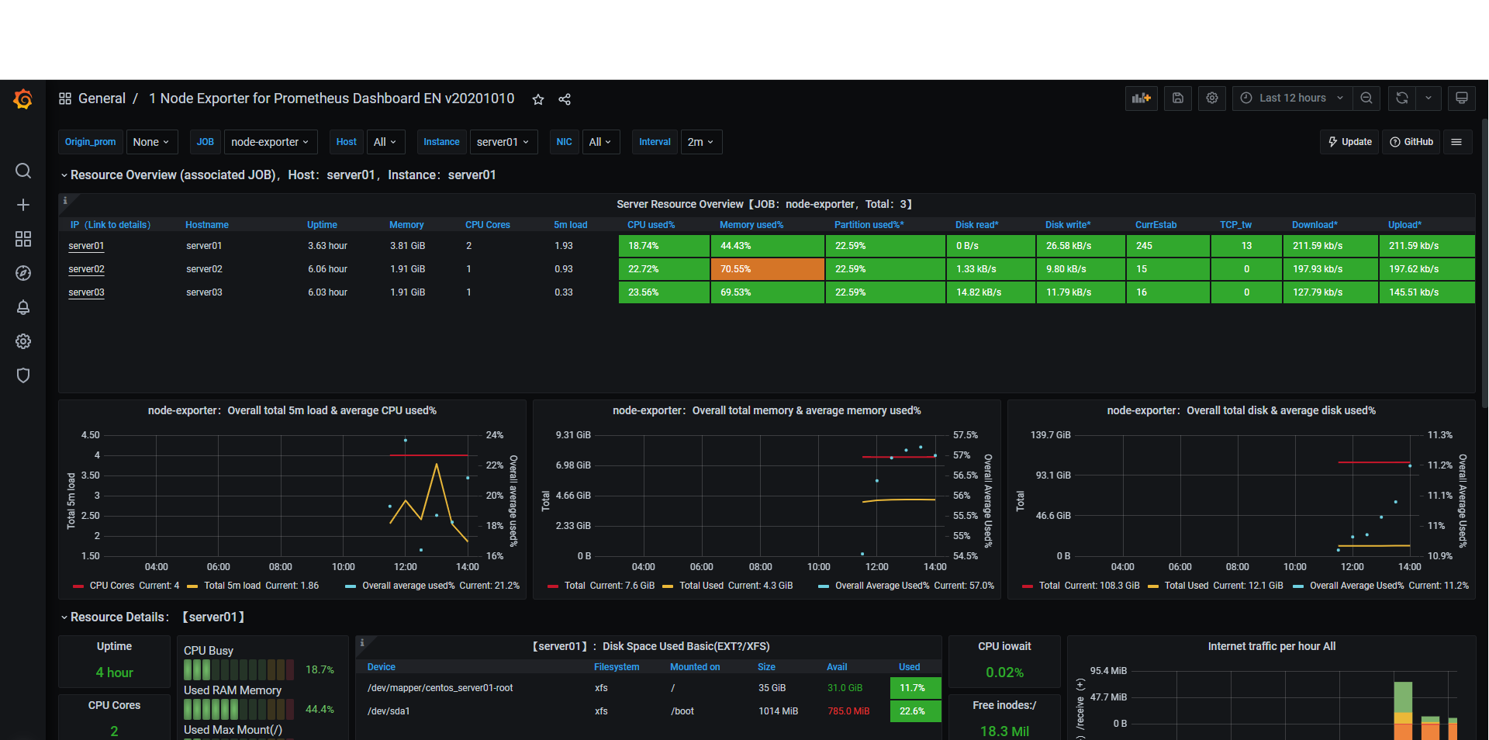Sort table by Memory used% column

coord(751,225)
